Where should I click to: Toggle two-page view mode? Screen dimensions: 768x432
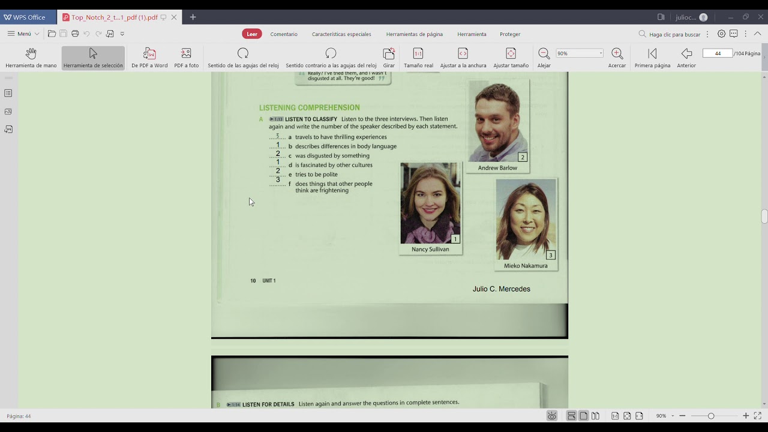click(x=595, y=416)
